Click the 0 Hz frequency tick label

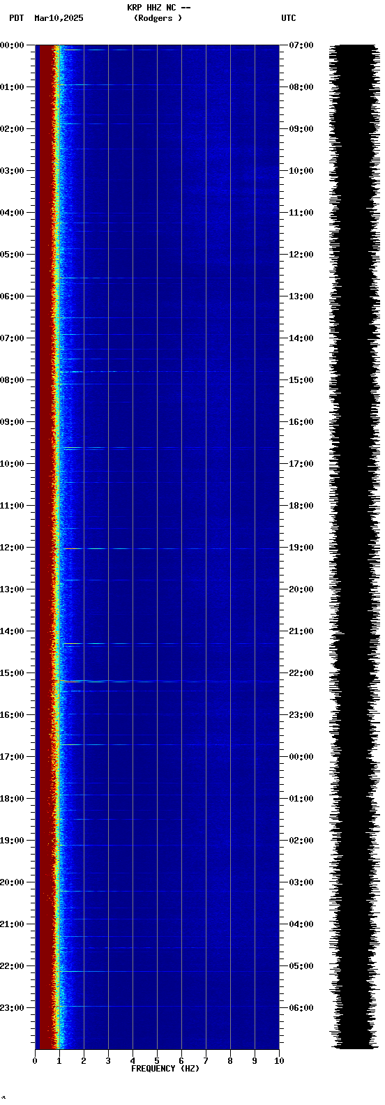(x=35, y=1061)
